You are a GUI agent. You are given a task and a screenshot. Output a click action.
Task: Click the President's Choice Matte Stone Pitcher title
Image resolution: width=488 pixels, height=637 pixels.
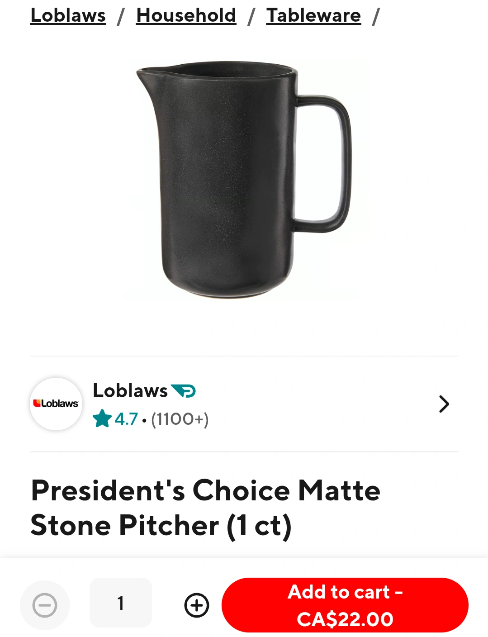(205, 508)
